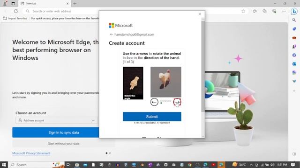The width and height of the screenshot is (300, 168).
Task: Open Task View on the taskbar
Action: pyautogui.click(x=68, y=165)
